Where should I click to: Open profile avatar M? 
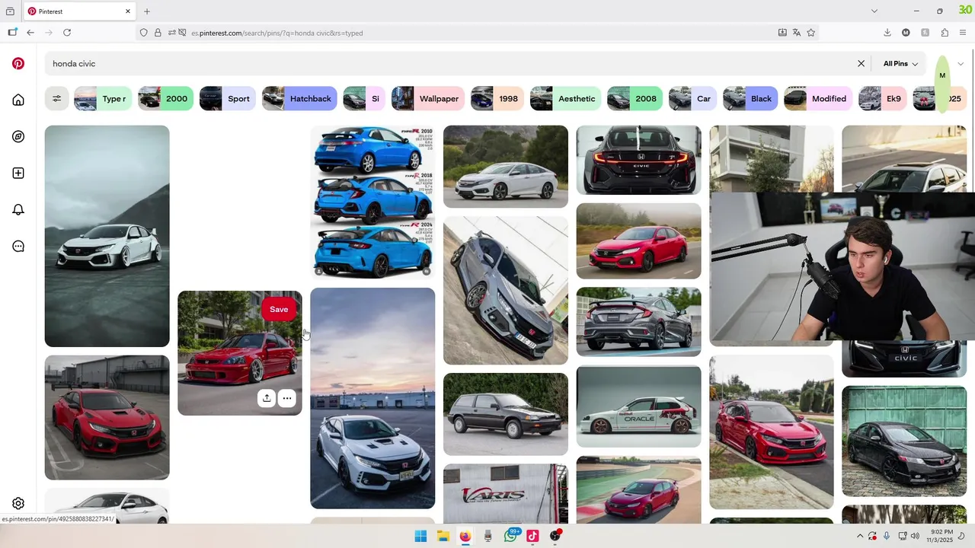tap(942, 75)
